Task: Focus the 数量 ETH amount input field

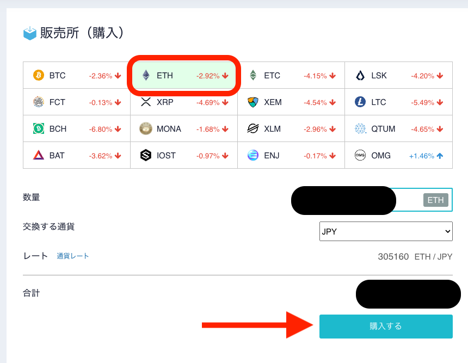Action: pyautogui.click(x=372, y=200)
